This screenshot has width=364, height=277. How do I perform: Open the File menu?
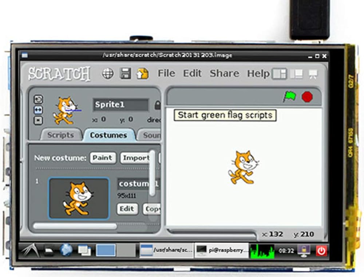pyautogui.click(x=166, y=73)
